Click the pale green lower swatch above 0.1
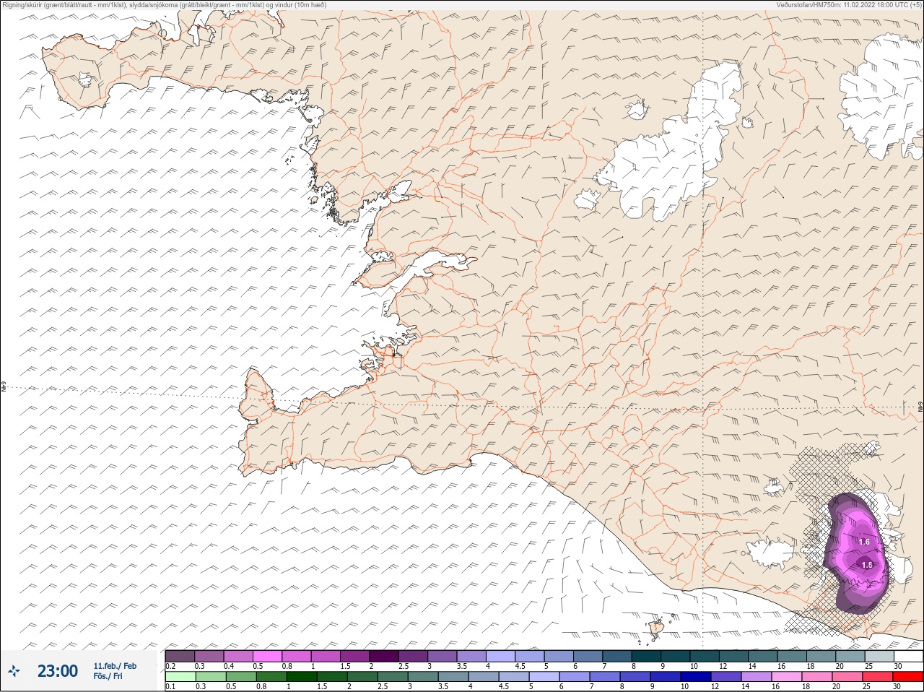924x692 pixels. [180, 677]
